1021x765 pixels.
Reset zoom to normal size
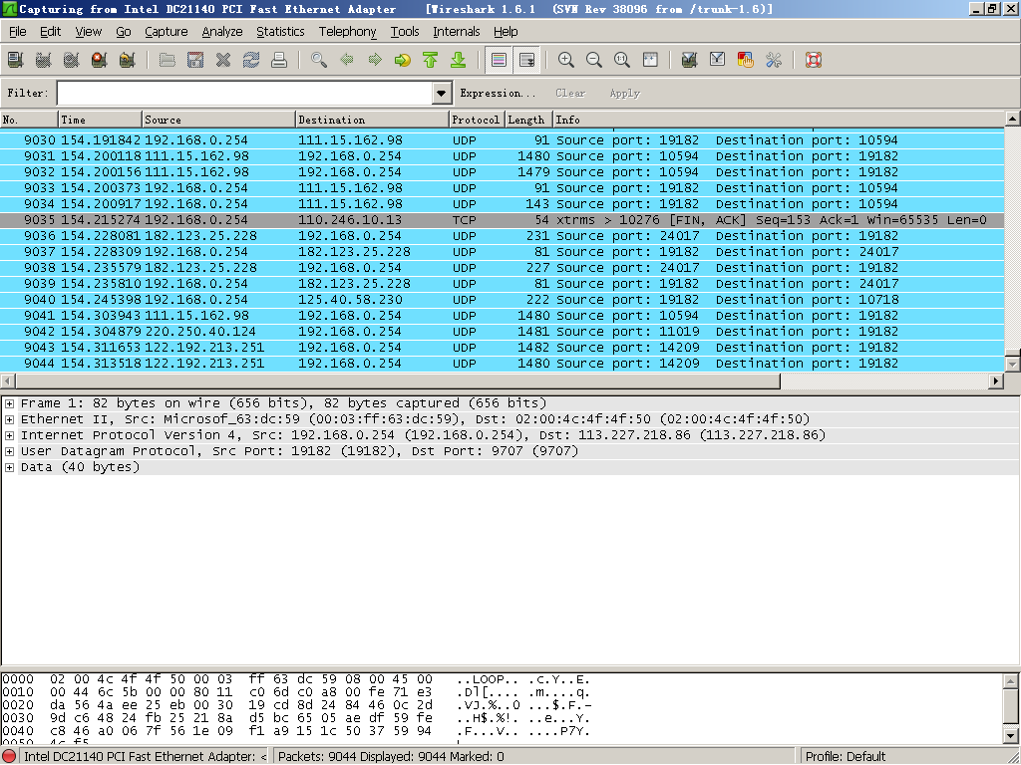coord(622,60)
